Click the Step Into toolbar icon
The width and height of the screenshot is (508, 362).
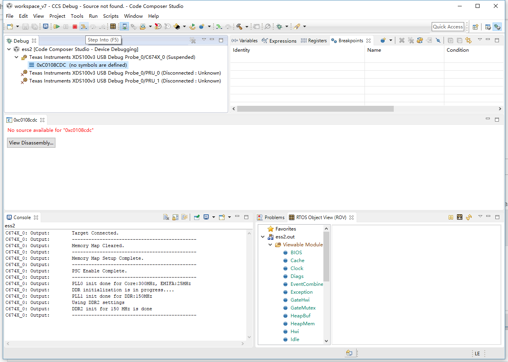point(83,26)
